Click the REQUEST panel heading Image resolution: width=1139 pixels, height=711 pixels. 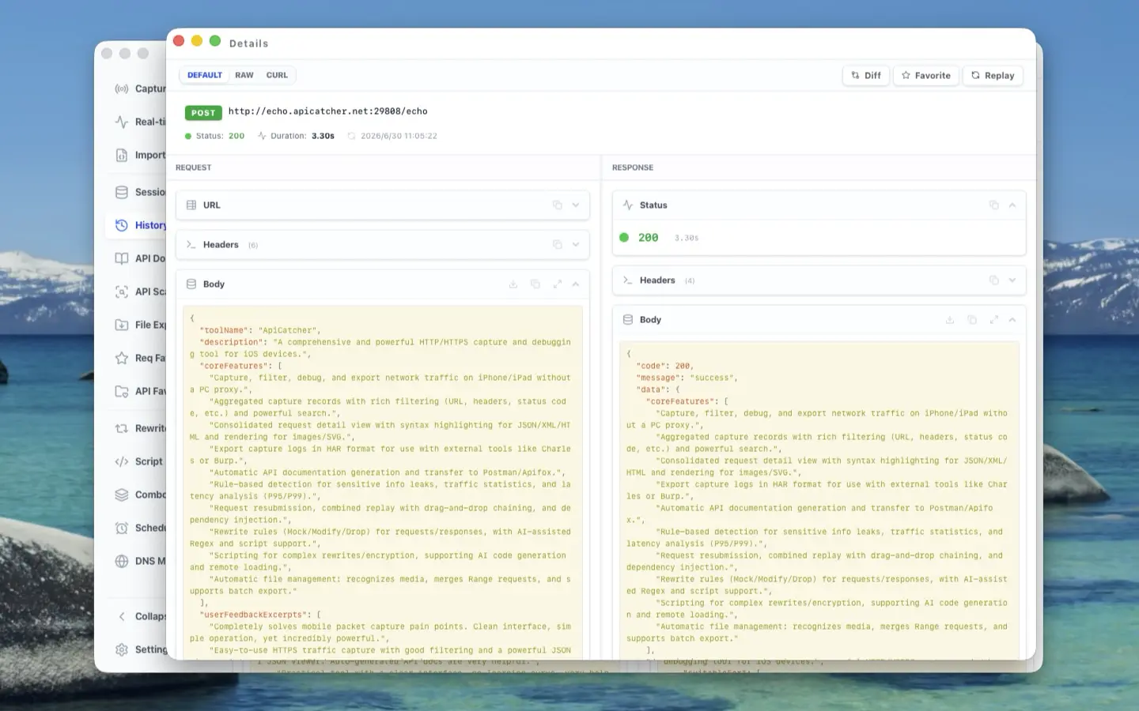(193, 167)
